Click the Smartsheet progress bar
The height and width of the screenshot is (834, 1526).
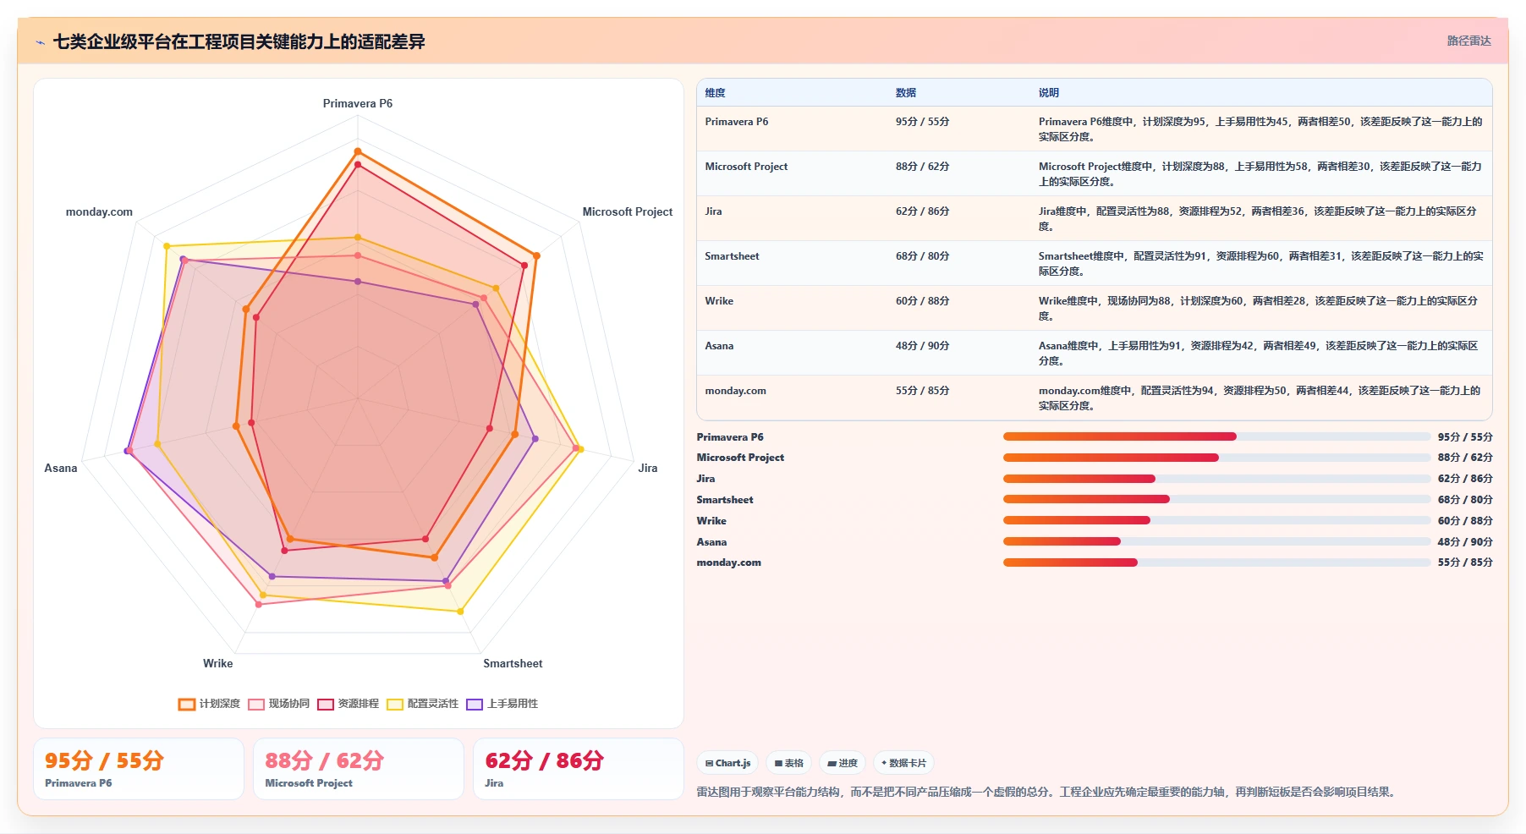pos(1216,499)
